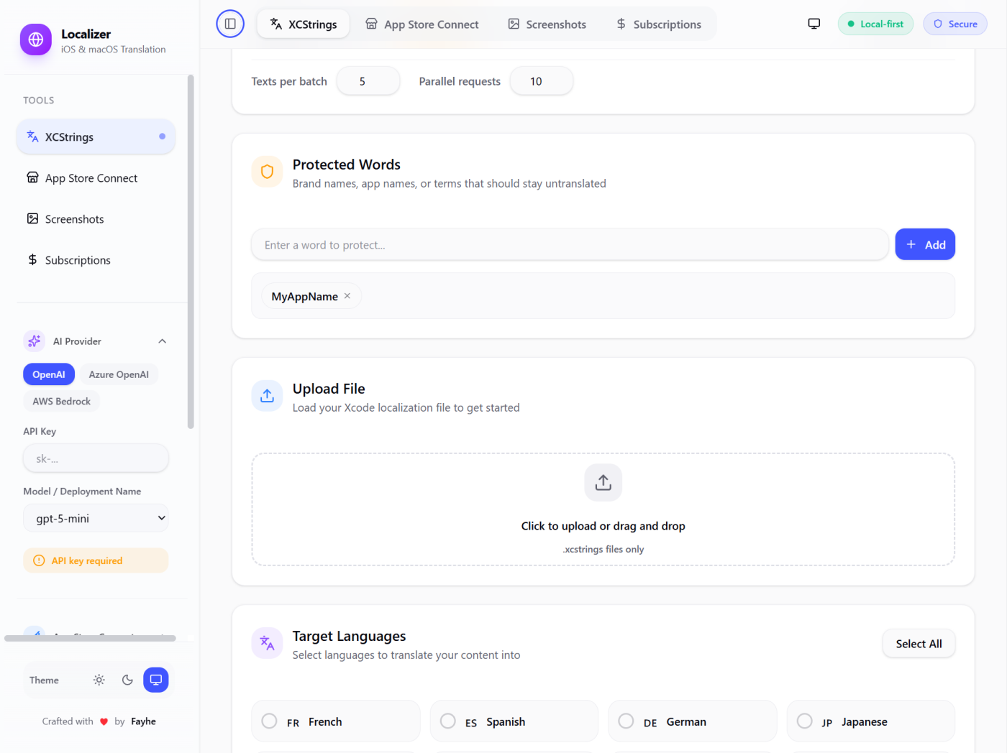Select system theme monitor icon in sidebar
1007x753 pixels.
155,680
